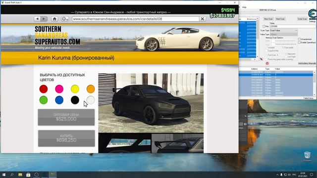317x178 pixels.
Task: Click the pause icon beside the desktop
Action: [245, 124]
